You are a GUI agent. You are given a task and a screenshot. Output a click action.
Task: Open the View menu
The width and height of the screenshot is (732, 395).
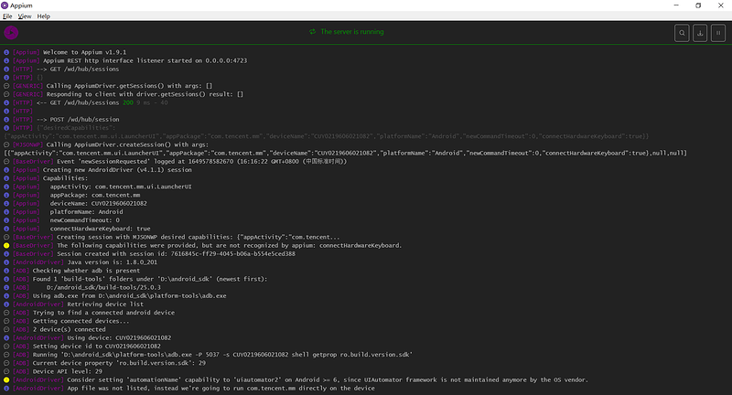click(25, 16)
